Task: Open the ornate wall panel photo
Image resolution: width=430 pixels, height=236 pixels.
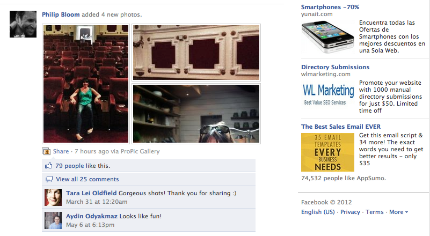Action: point(196,53)
